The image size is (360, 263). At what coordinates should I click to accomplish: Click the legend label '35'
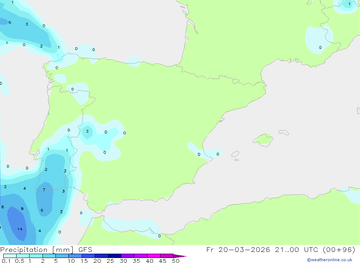point(136,261)
